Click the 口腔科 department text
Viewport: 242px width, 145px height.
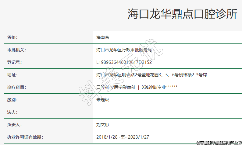[103, 87]
